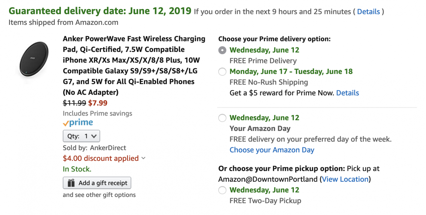Image resolution: width=426 pixels, height=215 pixels.
Task: Select the Your Amazon Day delivery option
Action: point(222,118)
